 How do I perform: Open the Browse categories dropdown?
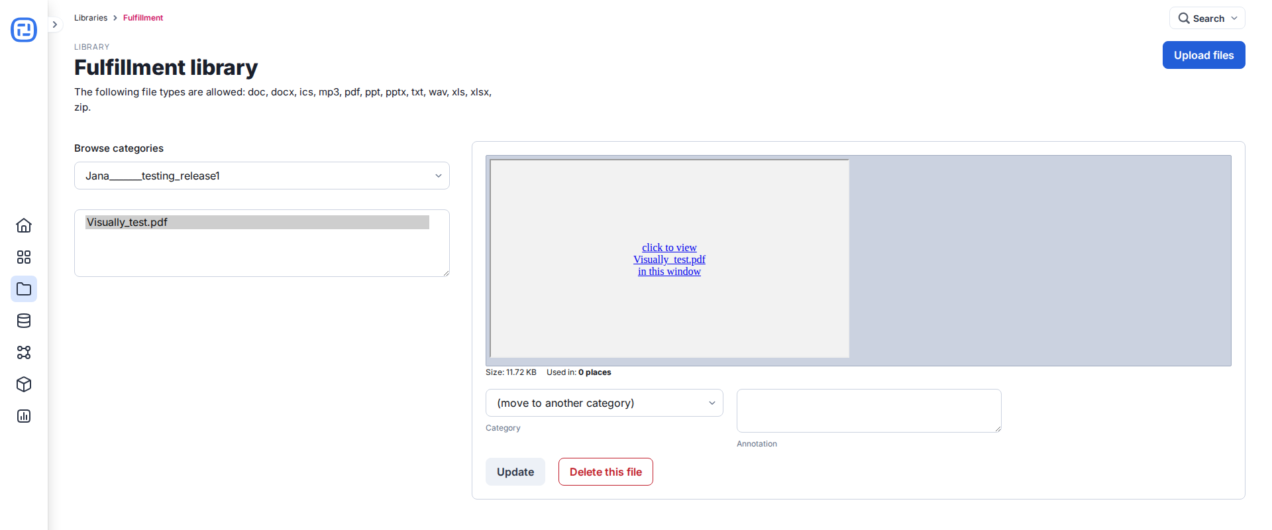(262, 176)
